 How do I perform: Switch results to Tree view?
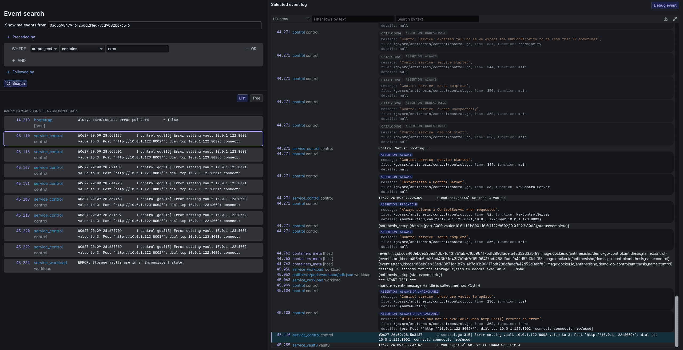click(x=256, y=98)
